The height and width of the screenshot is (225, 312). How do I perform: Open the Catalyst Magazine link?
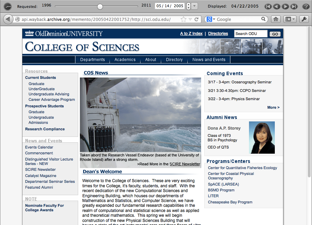point(41,176)
